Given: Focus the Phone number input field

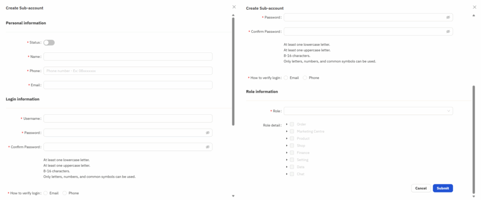Looking at the screenshot, I should [x=128, y=71].
